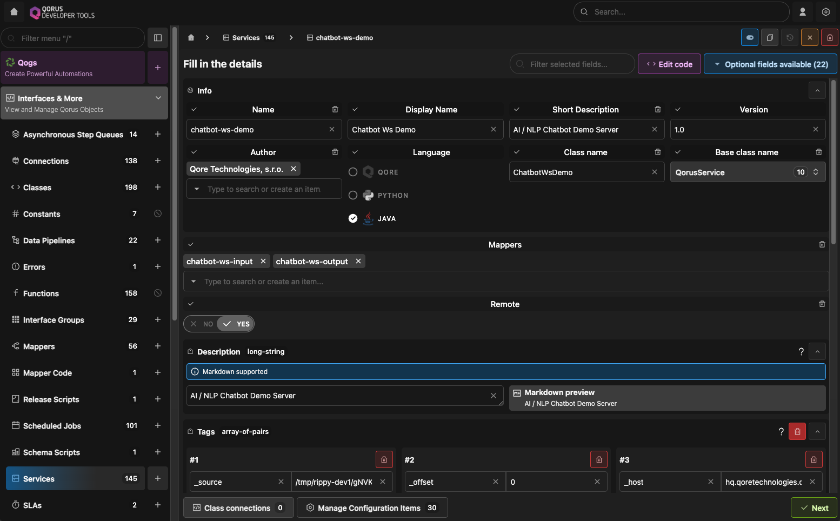This screenshot has height=521, width=840.
Task: Open Optional fields available dropdown
Action: point(770,64)
